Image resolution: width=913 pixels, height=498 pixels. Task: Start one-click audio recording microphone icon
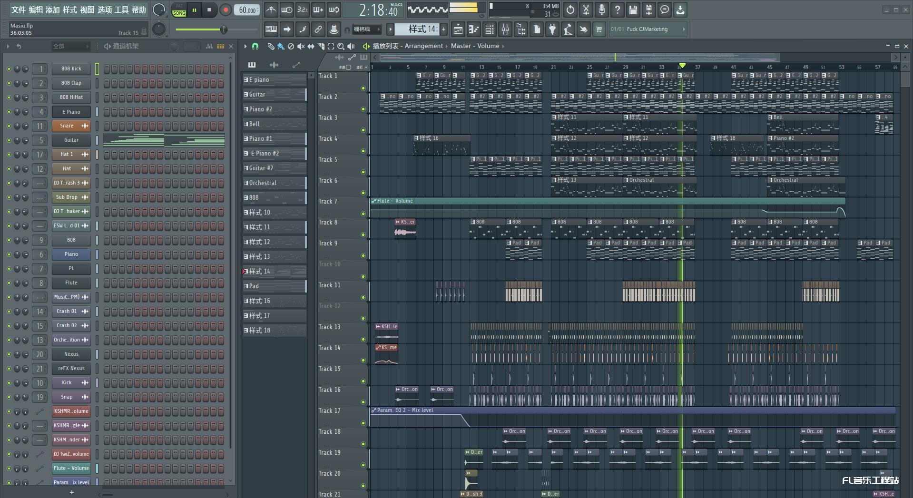click(x=601, y=10)
